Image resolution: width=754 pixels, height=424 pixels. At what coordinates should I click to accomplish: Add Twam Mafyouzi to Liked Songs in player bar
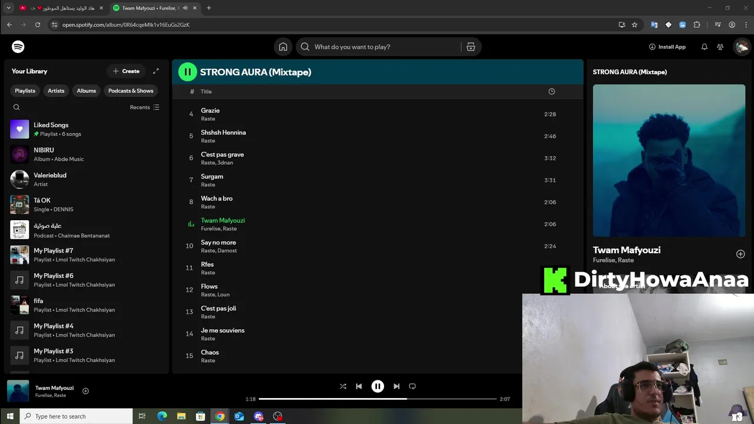[85, 391]
